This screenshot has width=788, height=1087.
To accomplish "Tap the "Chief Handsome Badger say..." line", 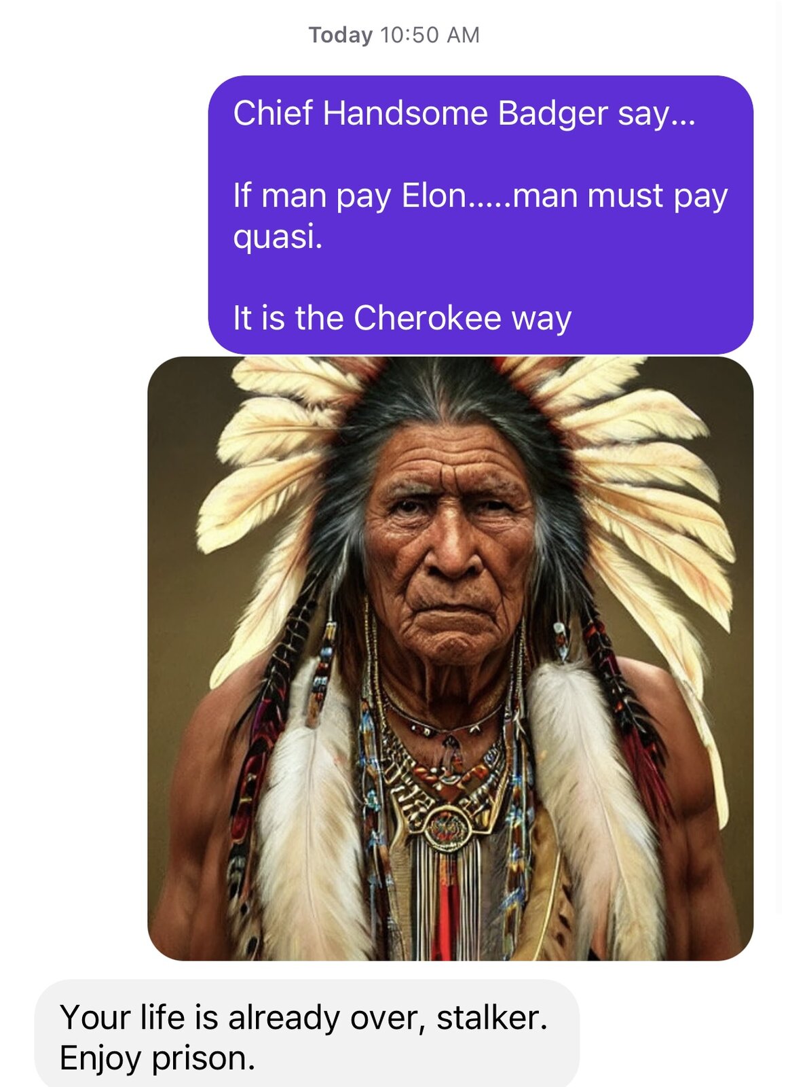I will [464, 113].
